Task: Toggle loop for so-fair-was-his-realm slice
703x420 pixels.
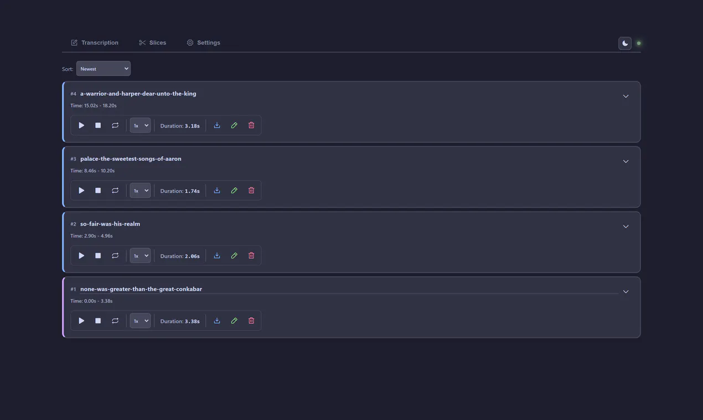Action: click(x=115, y=256)
